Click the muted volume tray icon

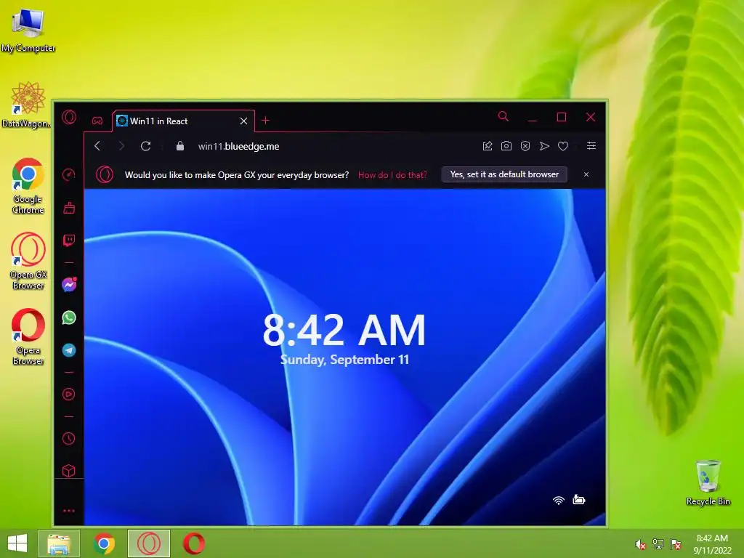click(x=640, y=544)
